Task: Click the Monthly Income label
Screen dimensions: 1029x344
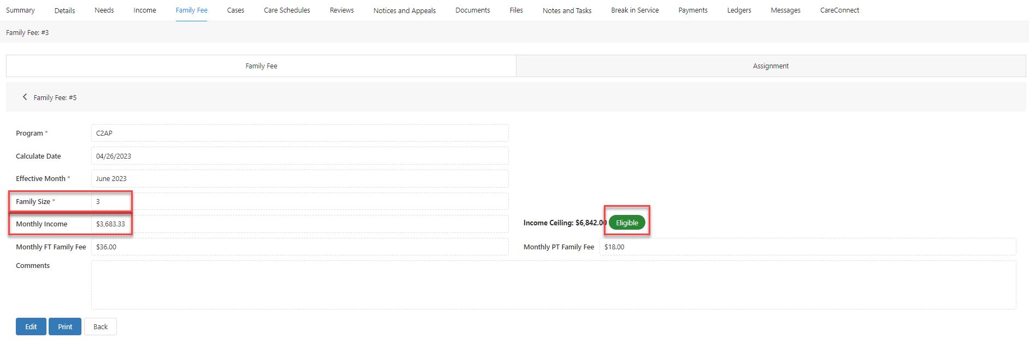Action: point(42,224)
